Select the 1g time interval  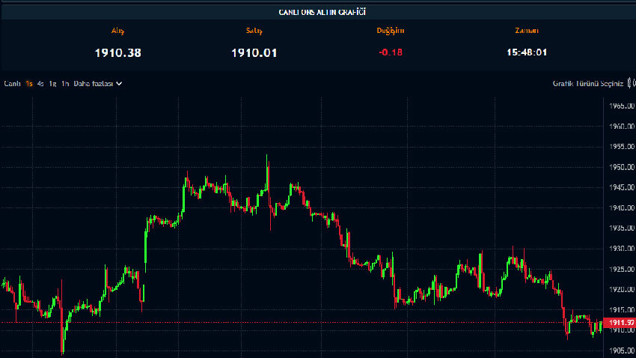pos(52,84)
